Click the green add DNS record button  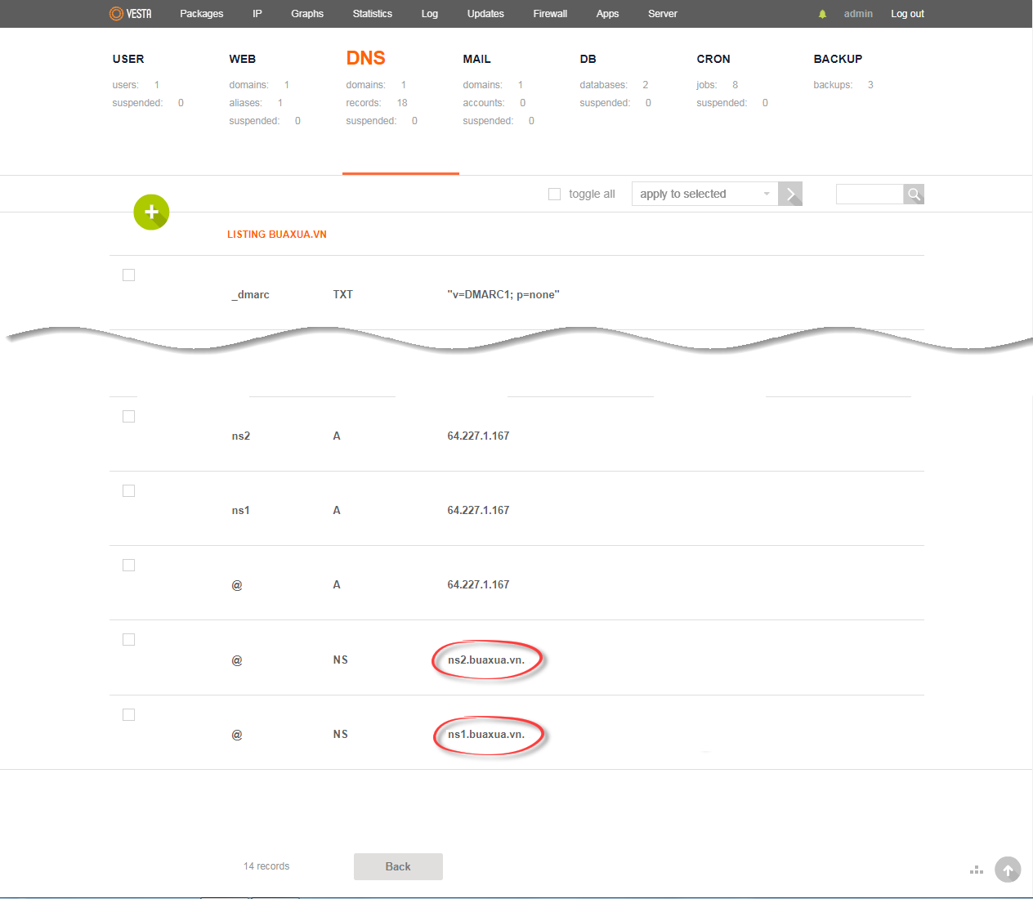[x=151, y=212]
